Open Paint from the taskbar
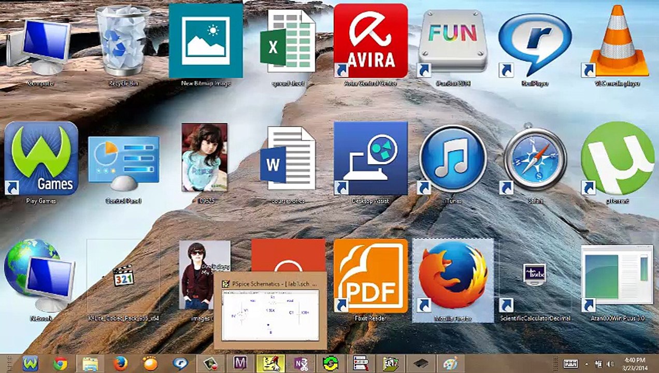Image resolution: width=659 pixels, height=373 pixels. coord(450,364)
